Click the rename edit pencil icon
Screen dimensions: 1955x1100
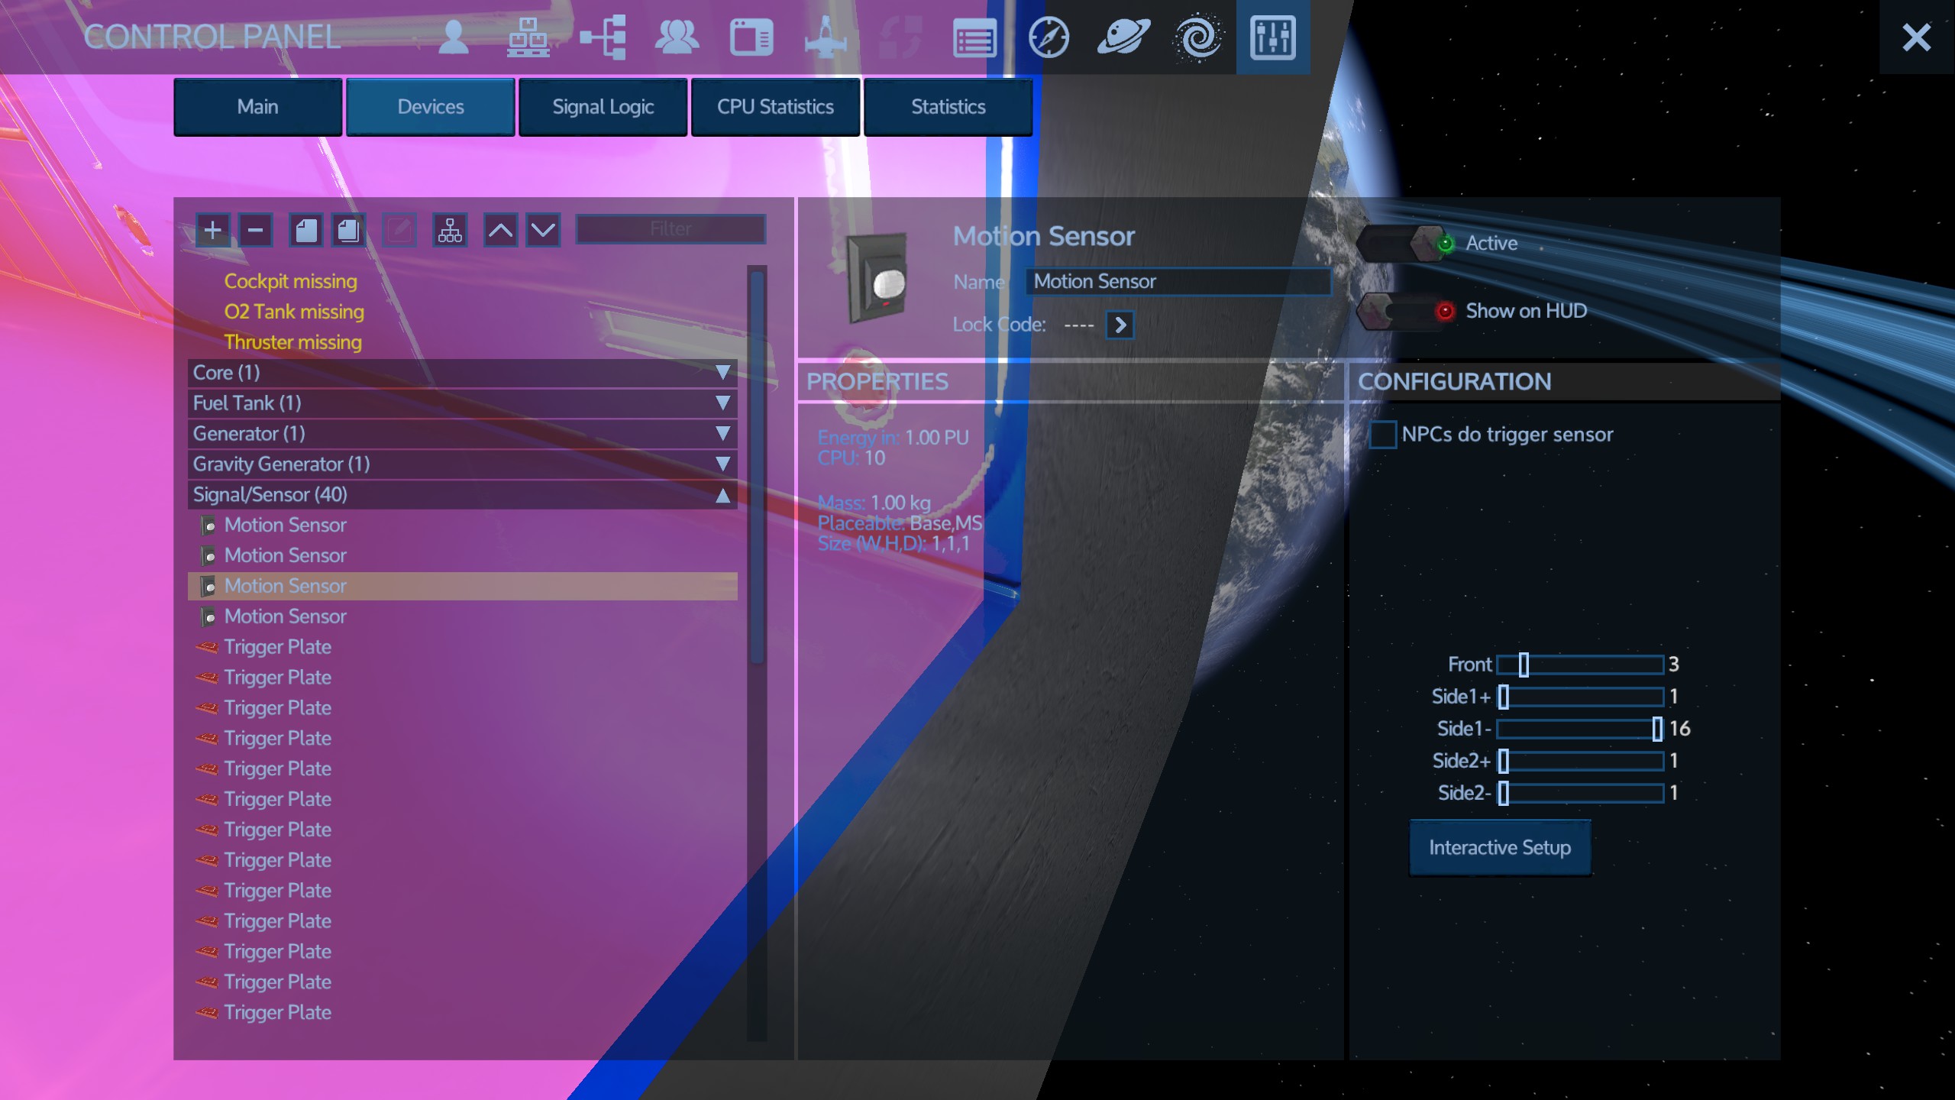pos(399,230)
